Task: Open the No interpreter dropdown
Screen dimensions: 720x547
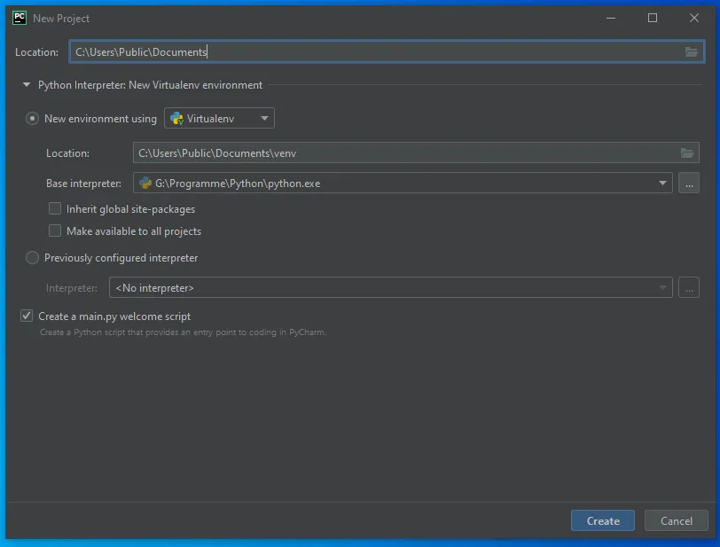Action: pos(662,287)
